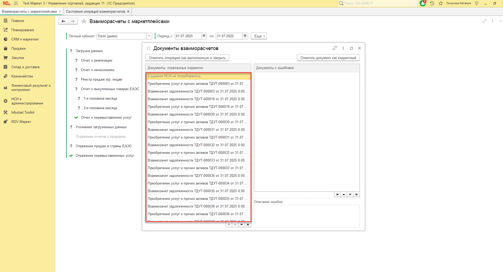
Task: Click Отметить операцию как выполненную и закрыть
Action: pyautogui.click(x=187, y=58)
